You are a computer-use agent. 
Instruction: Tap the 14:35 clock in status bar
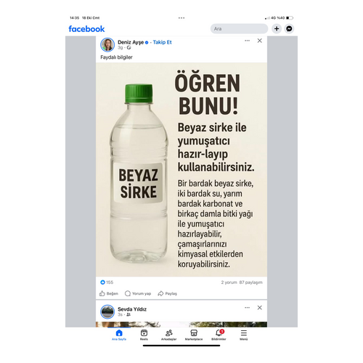point(74,18)
